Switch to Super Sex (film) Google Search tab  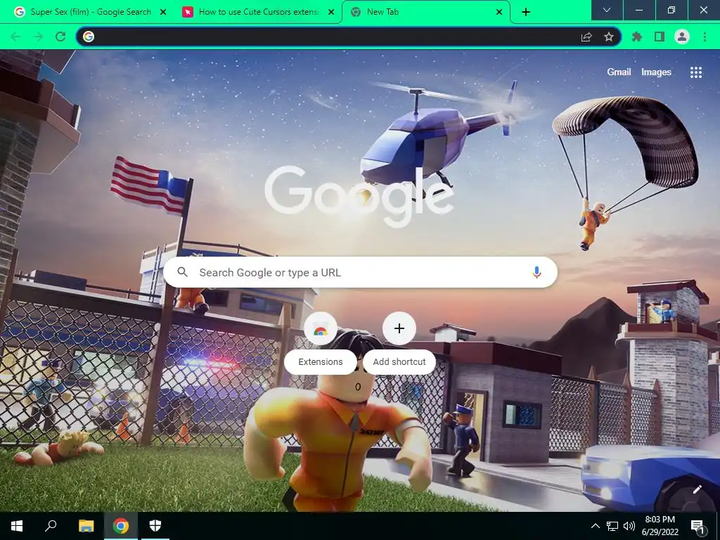91,12
